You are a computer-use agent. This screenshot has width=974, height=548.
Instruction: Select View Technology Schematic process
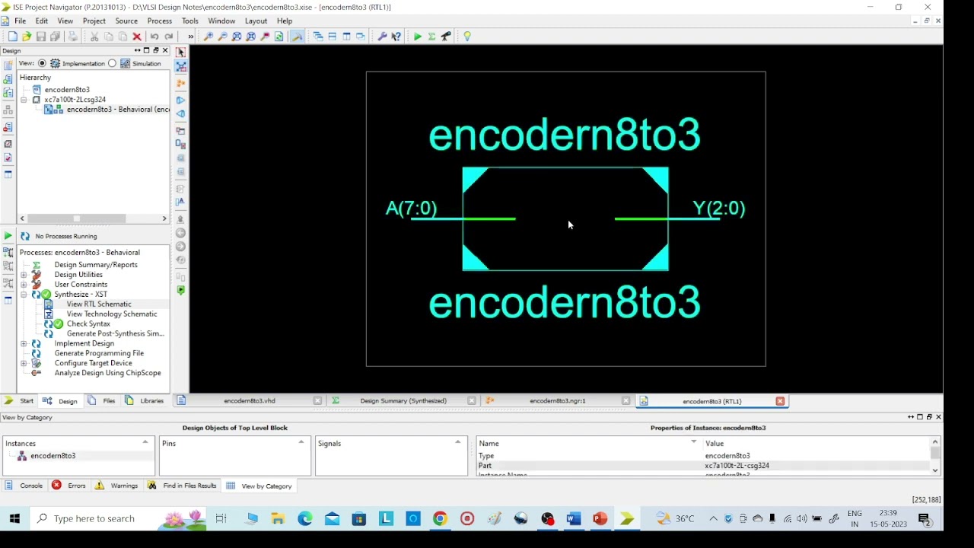coord(112,314)
